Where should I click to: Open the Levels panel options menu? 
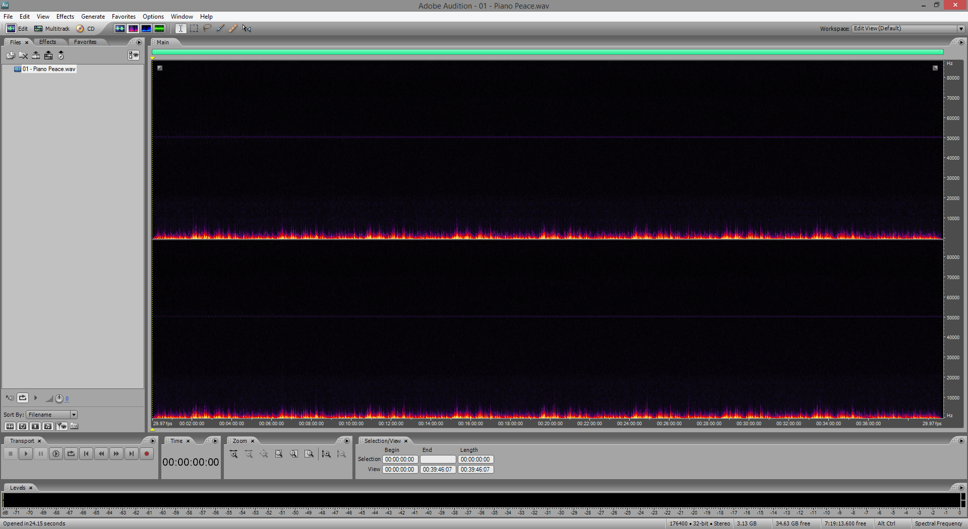961,488
